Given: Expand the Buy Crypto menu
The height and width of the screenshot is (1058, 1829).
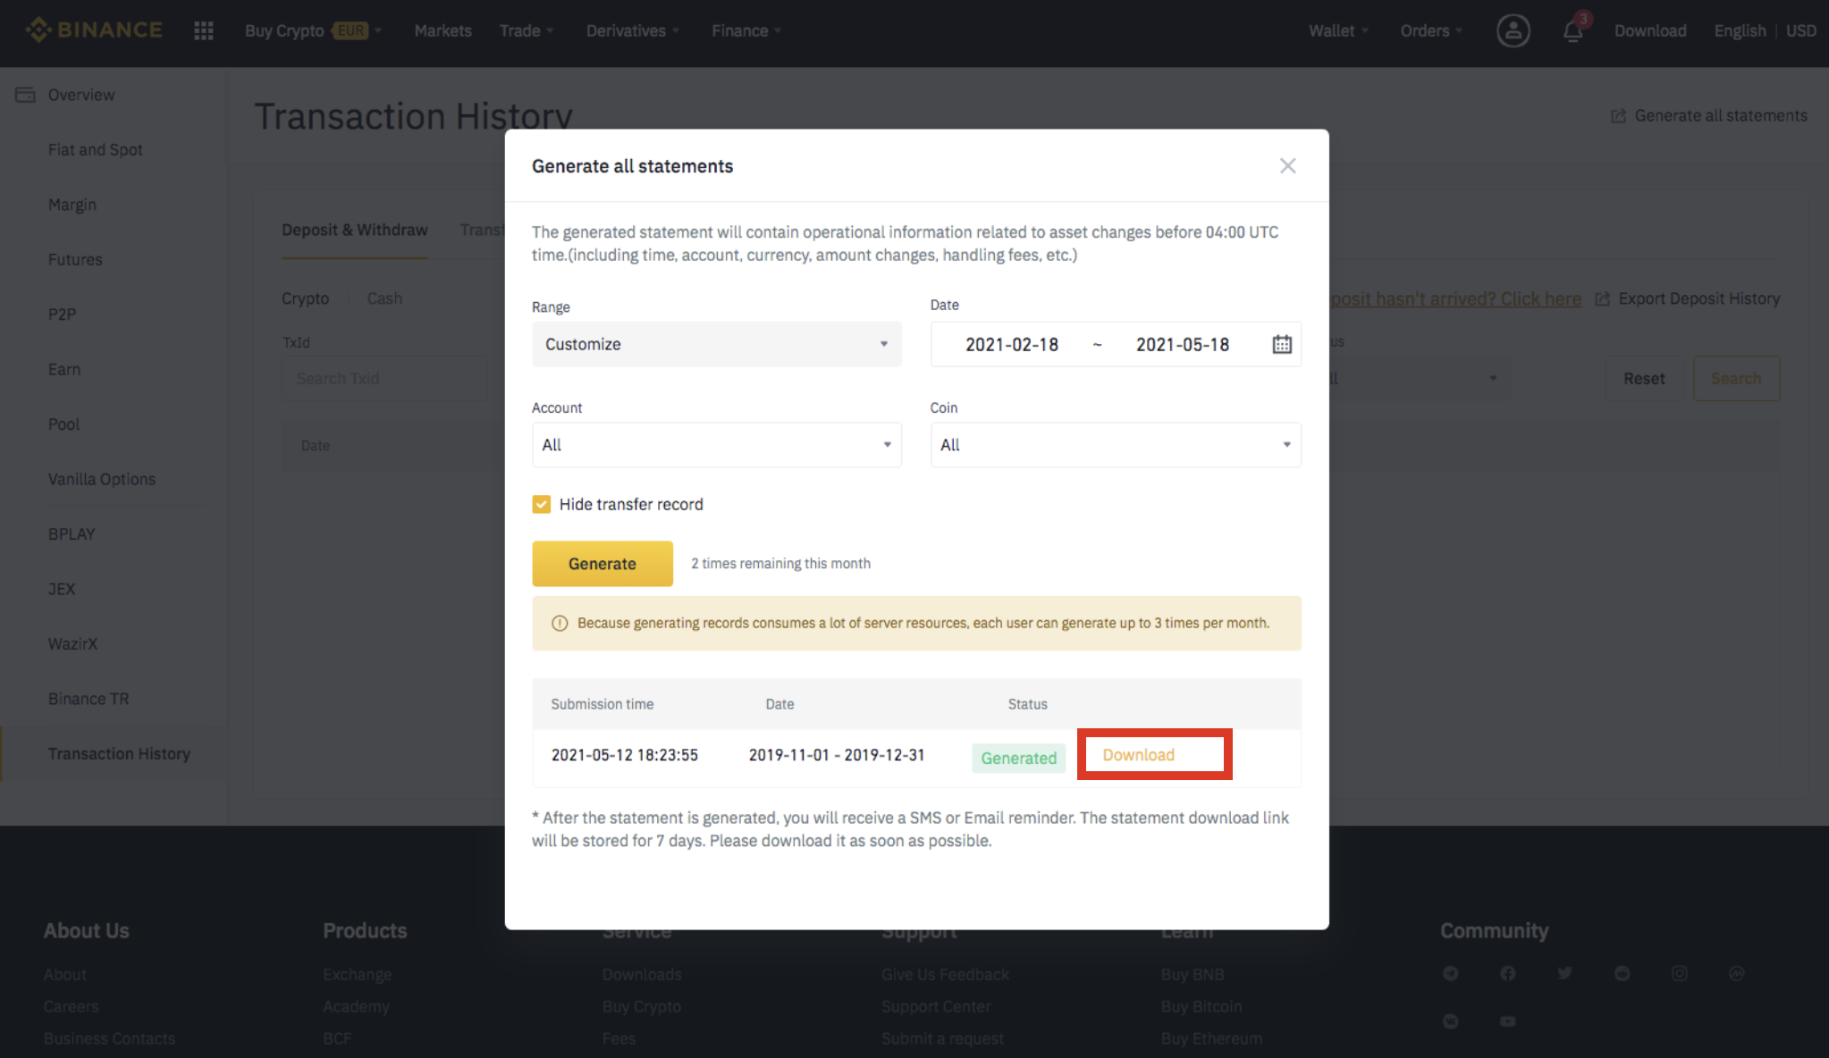Looking at the screenshot, I should (313, 30).
